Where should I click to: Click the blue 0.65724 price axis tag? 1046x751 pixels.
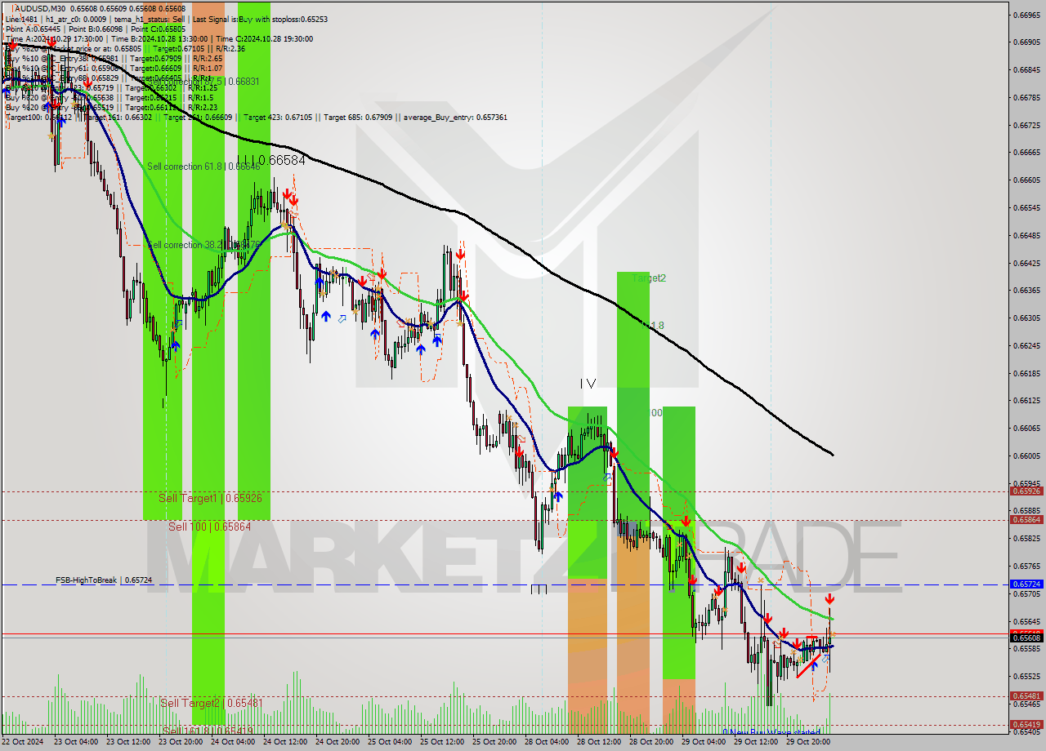tap(1026, 584)
